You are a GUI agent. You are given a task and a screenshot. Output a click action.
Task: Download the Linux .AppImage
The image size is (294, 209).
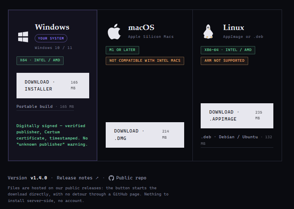tap(237, 116)
